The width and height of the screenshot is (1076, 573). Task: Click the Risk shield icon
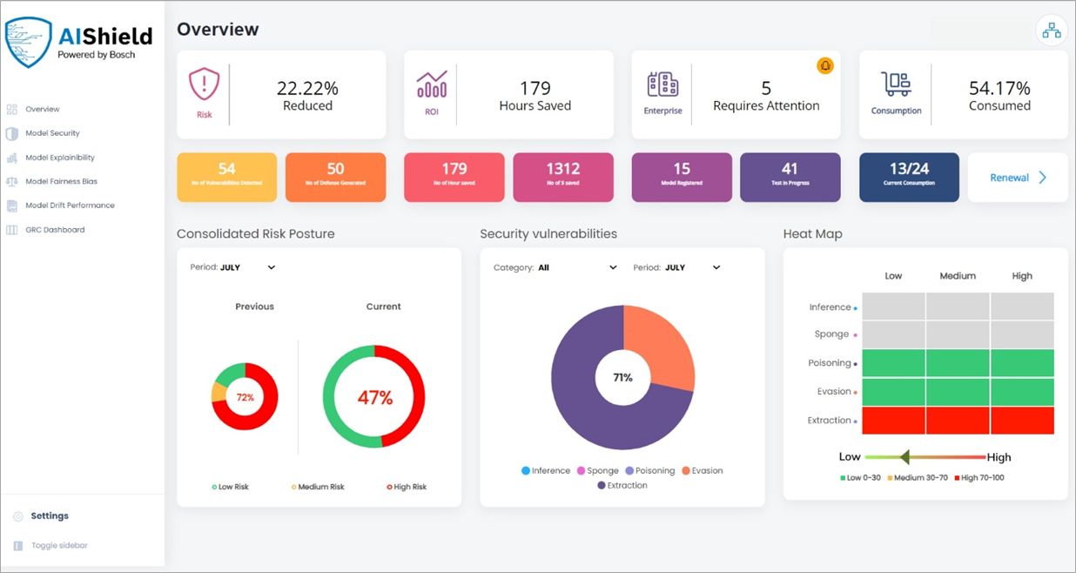click(x=204, y=85)
